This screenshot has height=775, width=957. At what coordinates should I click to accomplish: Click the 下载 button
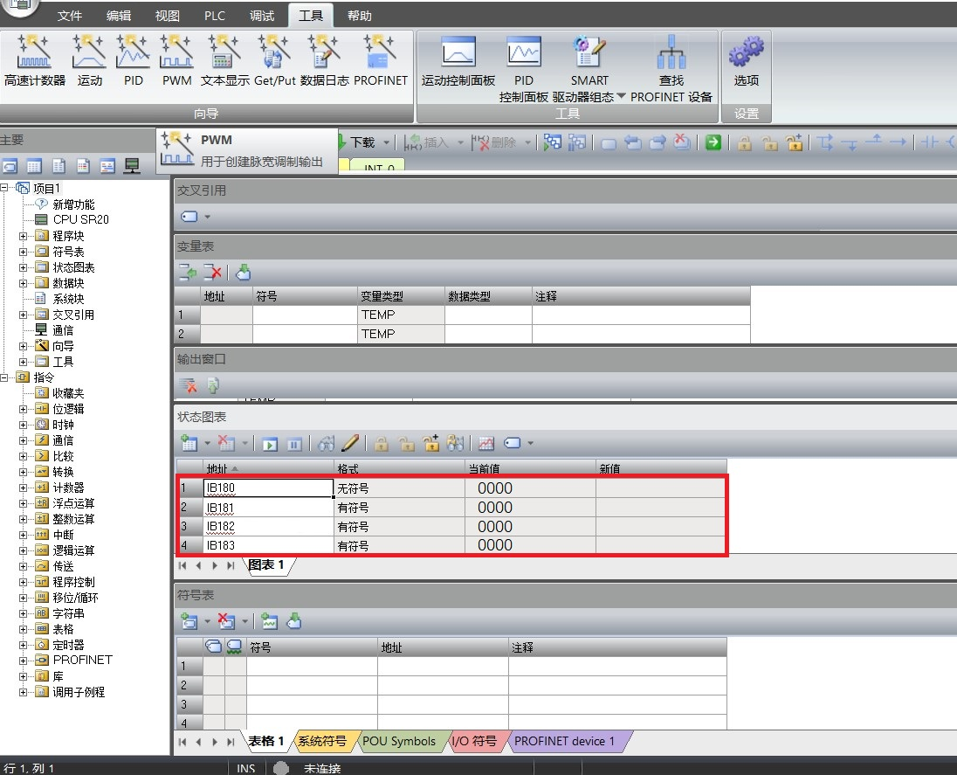[x=358, y=142]
